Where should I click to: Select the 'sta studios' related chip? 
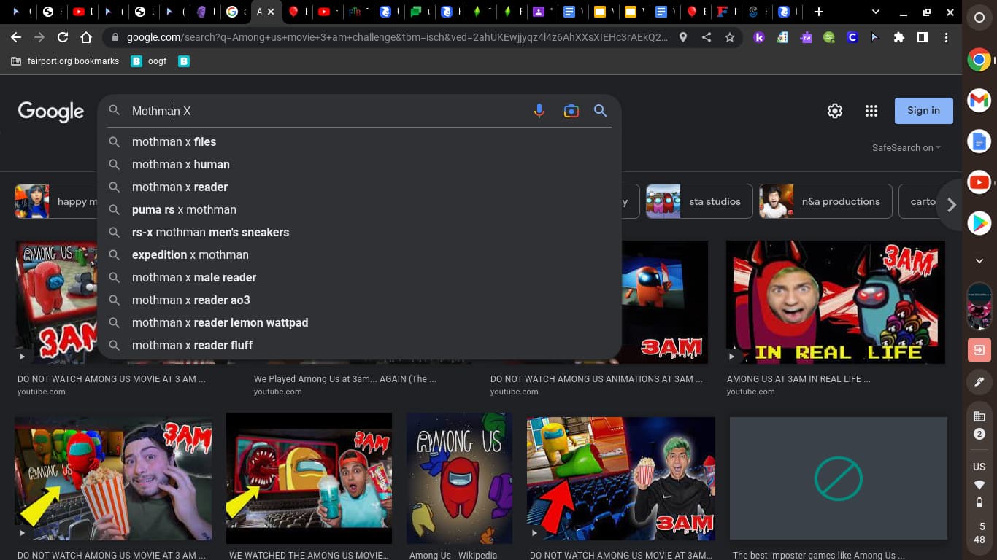coord(699,201)
